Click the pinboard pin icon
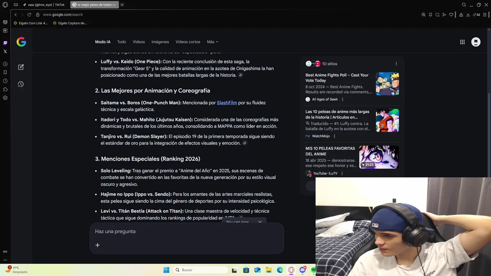This screenshot has height=276, width=491. click(430, 15)
